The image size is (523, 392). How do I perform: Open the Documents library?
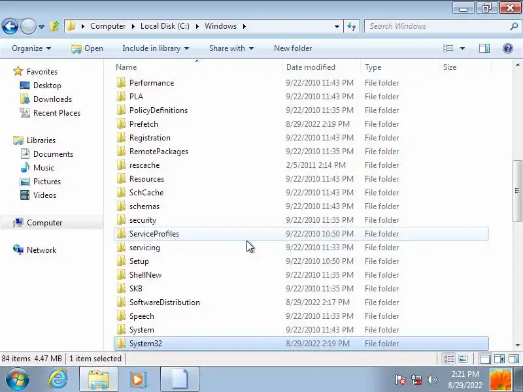coord(46,154)
